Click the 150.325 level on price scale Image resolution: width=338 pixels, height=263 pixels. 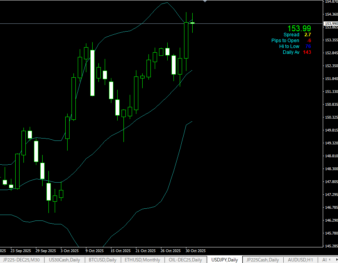[331, 117]
